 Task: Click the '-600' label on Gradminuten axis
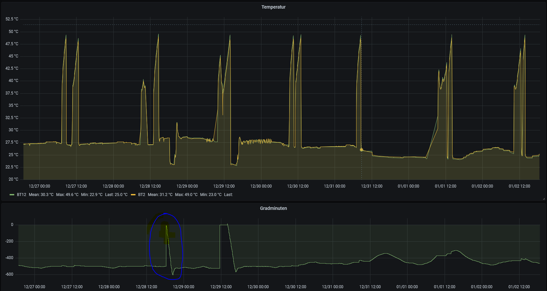(9, 274)
